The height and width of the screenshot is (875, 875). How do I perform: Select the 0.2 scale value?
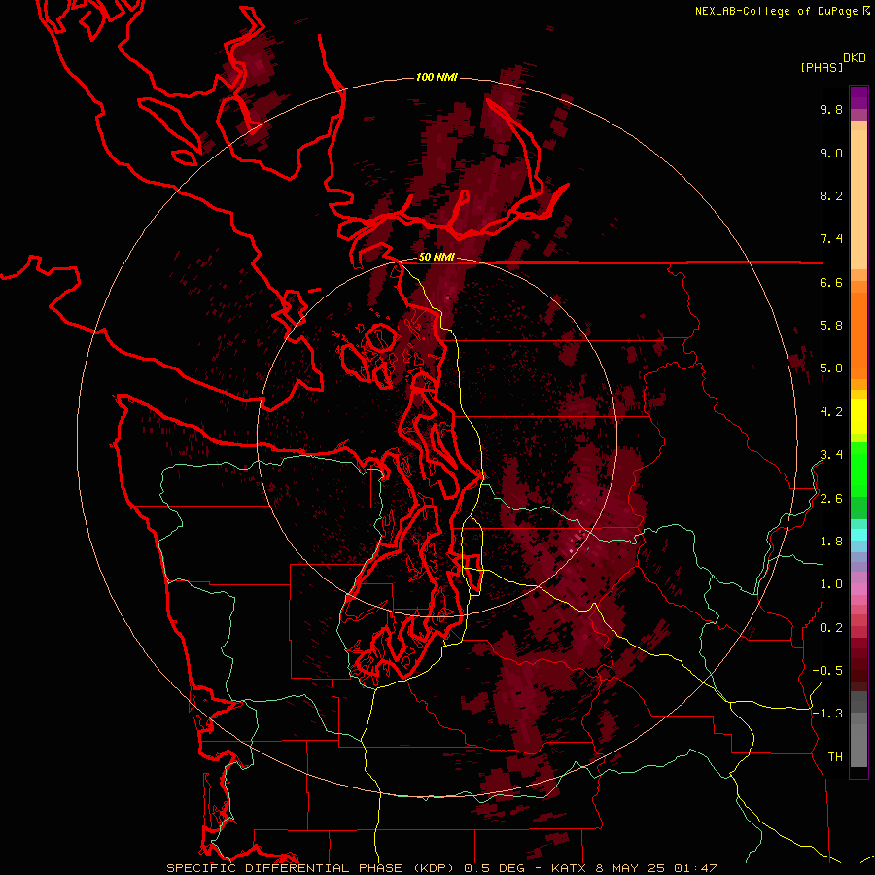(x=831, y=628)
